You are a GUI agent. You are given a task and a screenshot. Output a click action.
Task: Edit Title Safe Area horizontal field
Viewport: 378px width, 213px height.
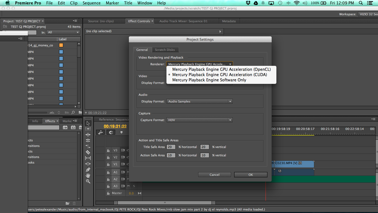pyautogui.click(x=171, y=147)
